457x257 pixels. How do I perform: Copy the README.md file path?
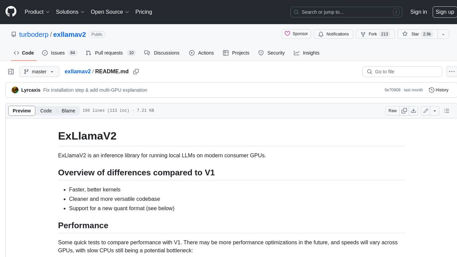pyautogui.click(x=136, y=72)
